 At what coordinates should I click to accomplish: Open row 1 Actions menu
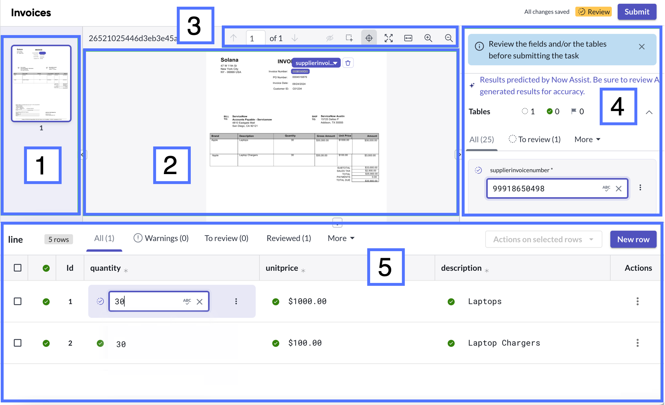[637, 301]
